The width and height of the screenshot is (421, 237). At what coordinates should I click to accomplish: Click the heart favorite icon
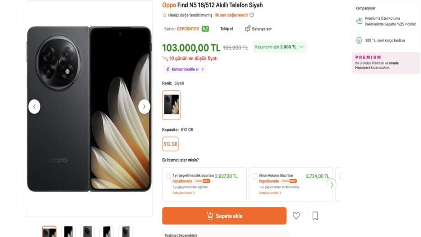click(296, 216)
